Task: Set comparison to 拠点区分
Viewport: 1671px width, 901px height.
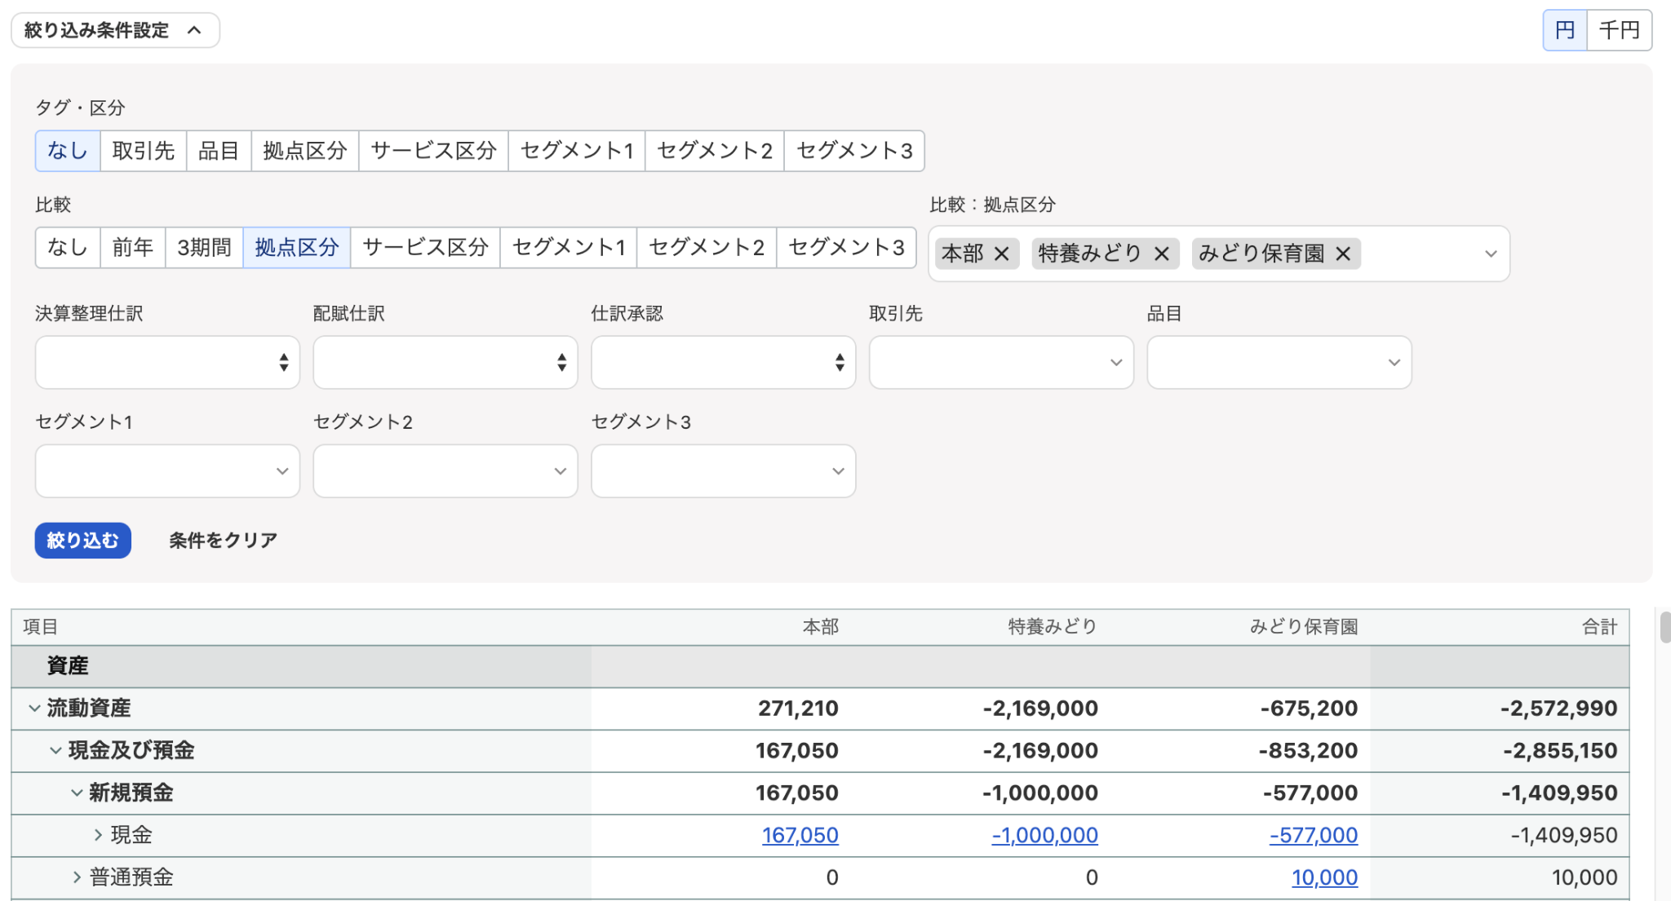Action: 297,248
